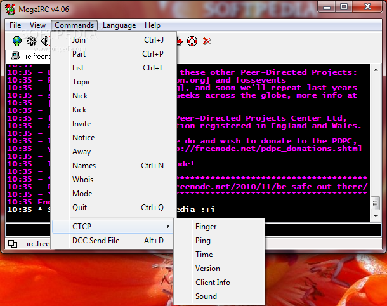Click the freenode.net/pdpc_donations.shtml URL text
This screenshot has width=387, height=306.
[269, 149]
